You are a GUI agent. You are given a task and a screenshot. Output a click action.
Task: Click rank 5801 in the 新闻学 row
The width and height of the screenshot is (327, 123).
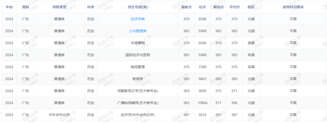point(203,79)
